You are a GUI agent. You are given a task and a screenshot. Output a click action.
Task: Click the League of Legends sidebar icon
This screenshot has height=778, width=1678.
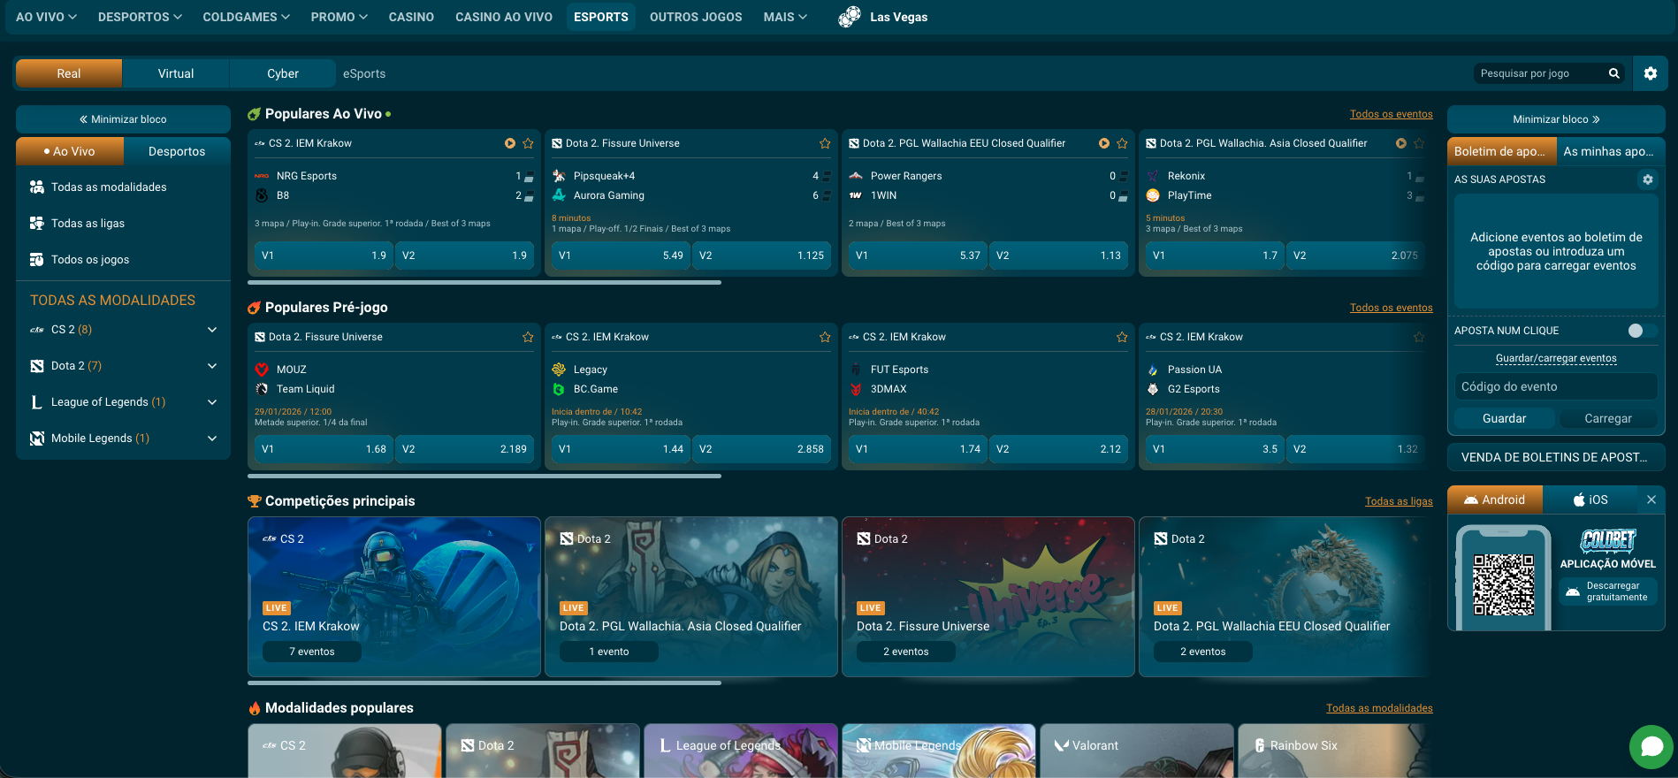tap(37, 402)
